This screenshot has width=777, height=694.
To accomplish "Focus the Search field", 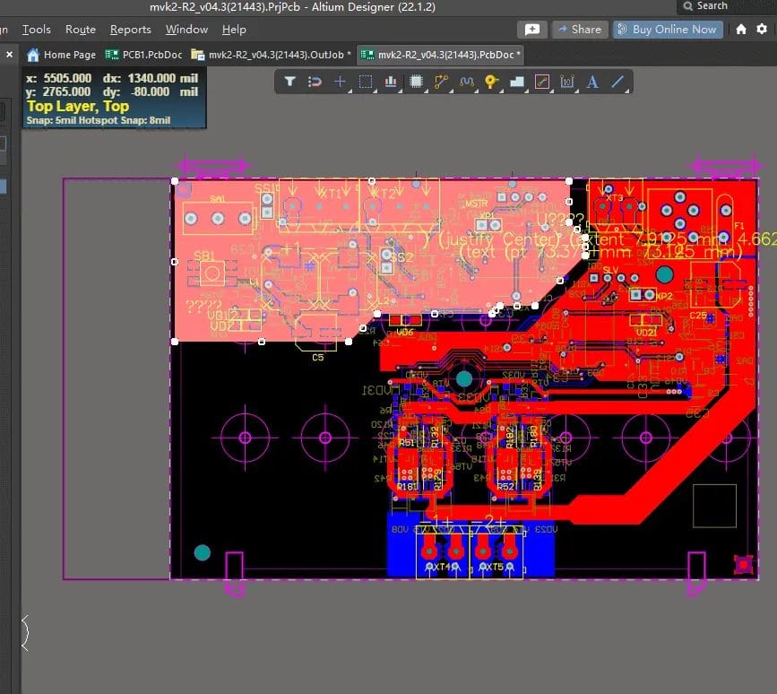I will (727, 6).
